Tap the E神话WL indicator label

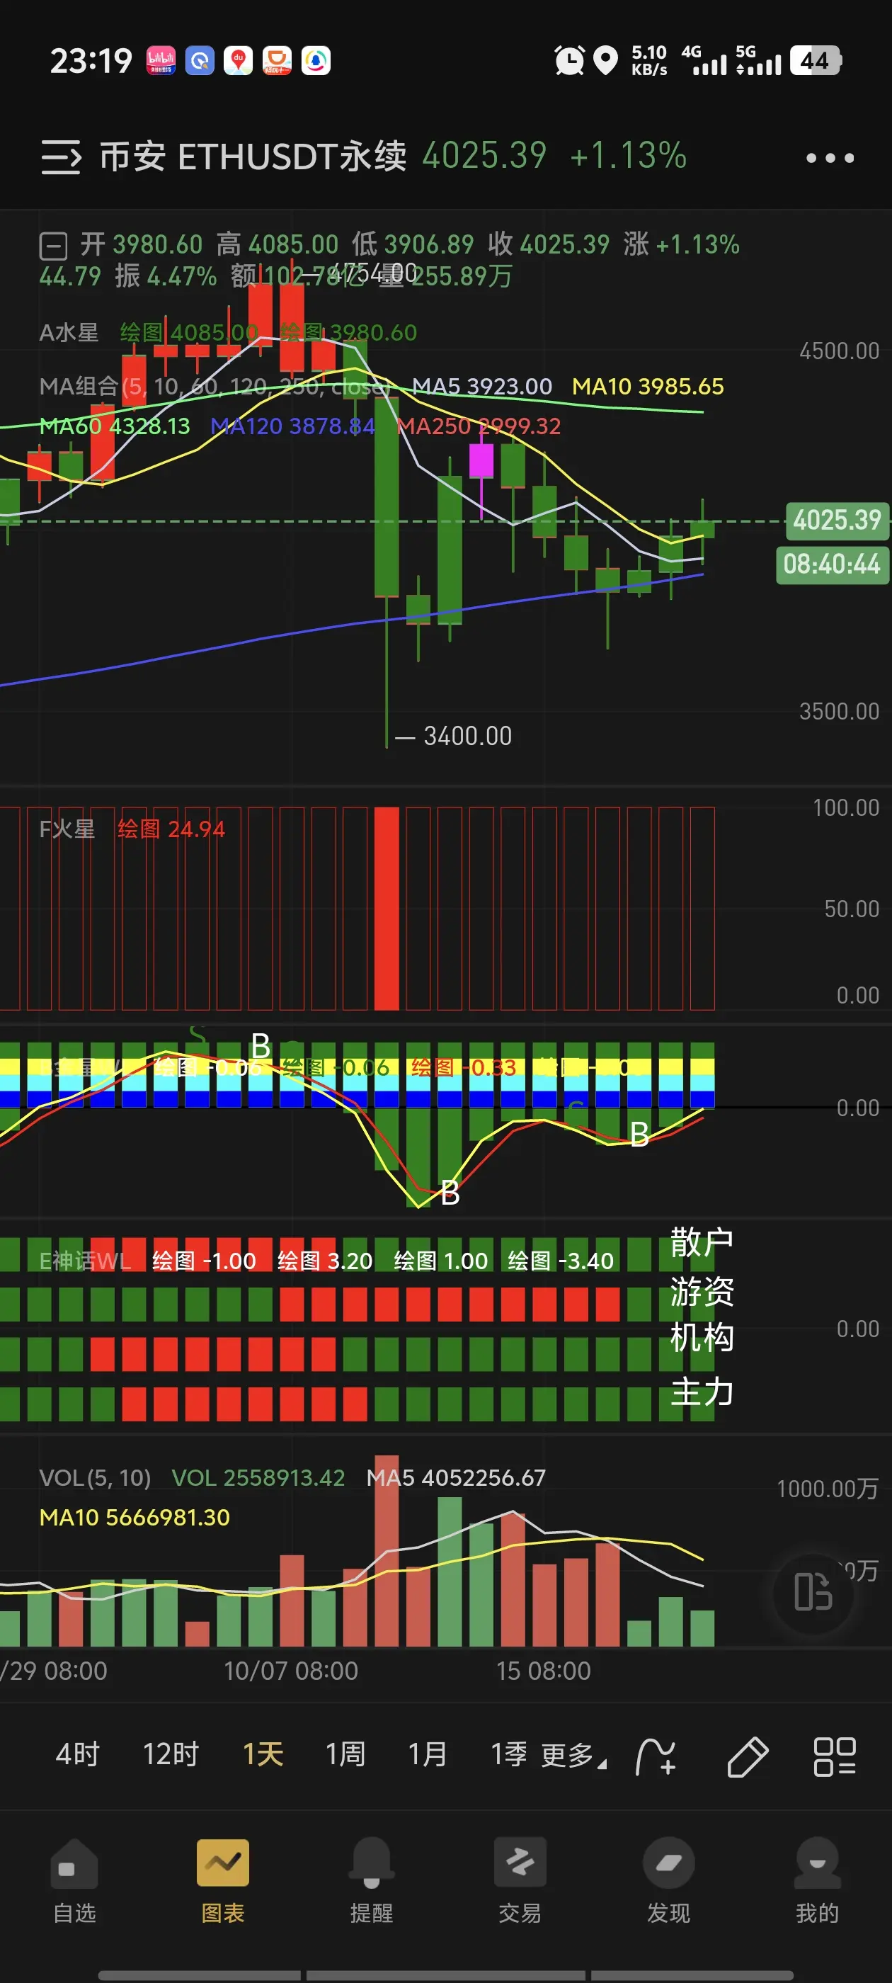coord(85,1261)
